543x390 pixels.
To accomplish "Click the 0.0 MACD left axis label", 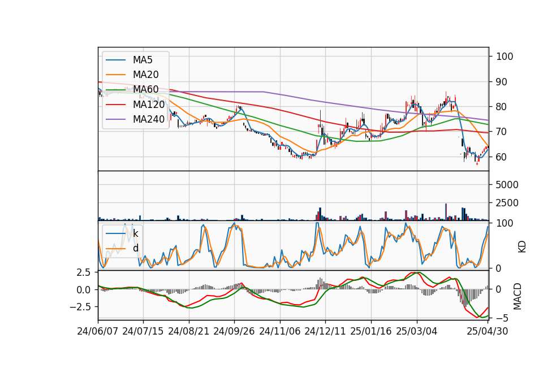I will (x=84, y=290).
